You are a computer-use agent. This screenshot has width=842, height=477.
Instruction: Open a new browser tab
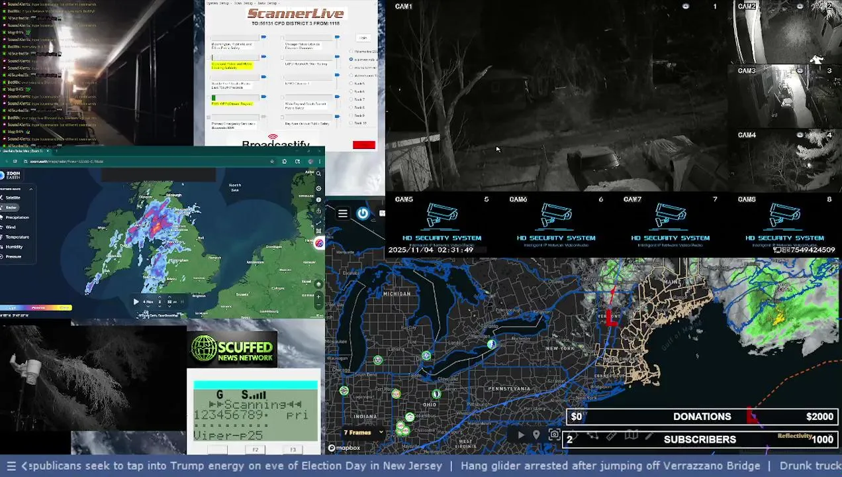[x=56, y=151]
